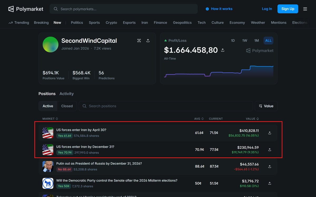The width and height of the screenshot is (316, 197).
Task: Open market US forces enter Iran by April 30
Action: 81,130
